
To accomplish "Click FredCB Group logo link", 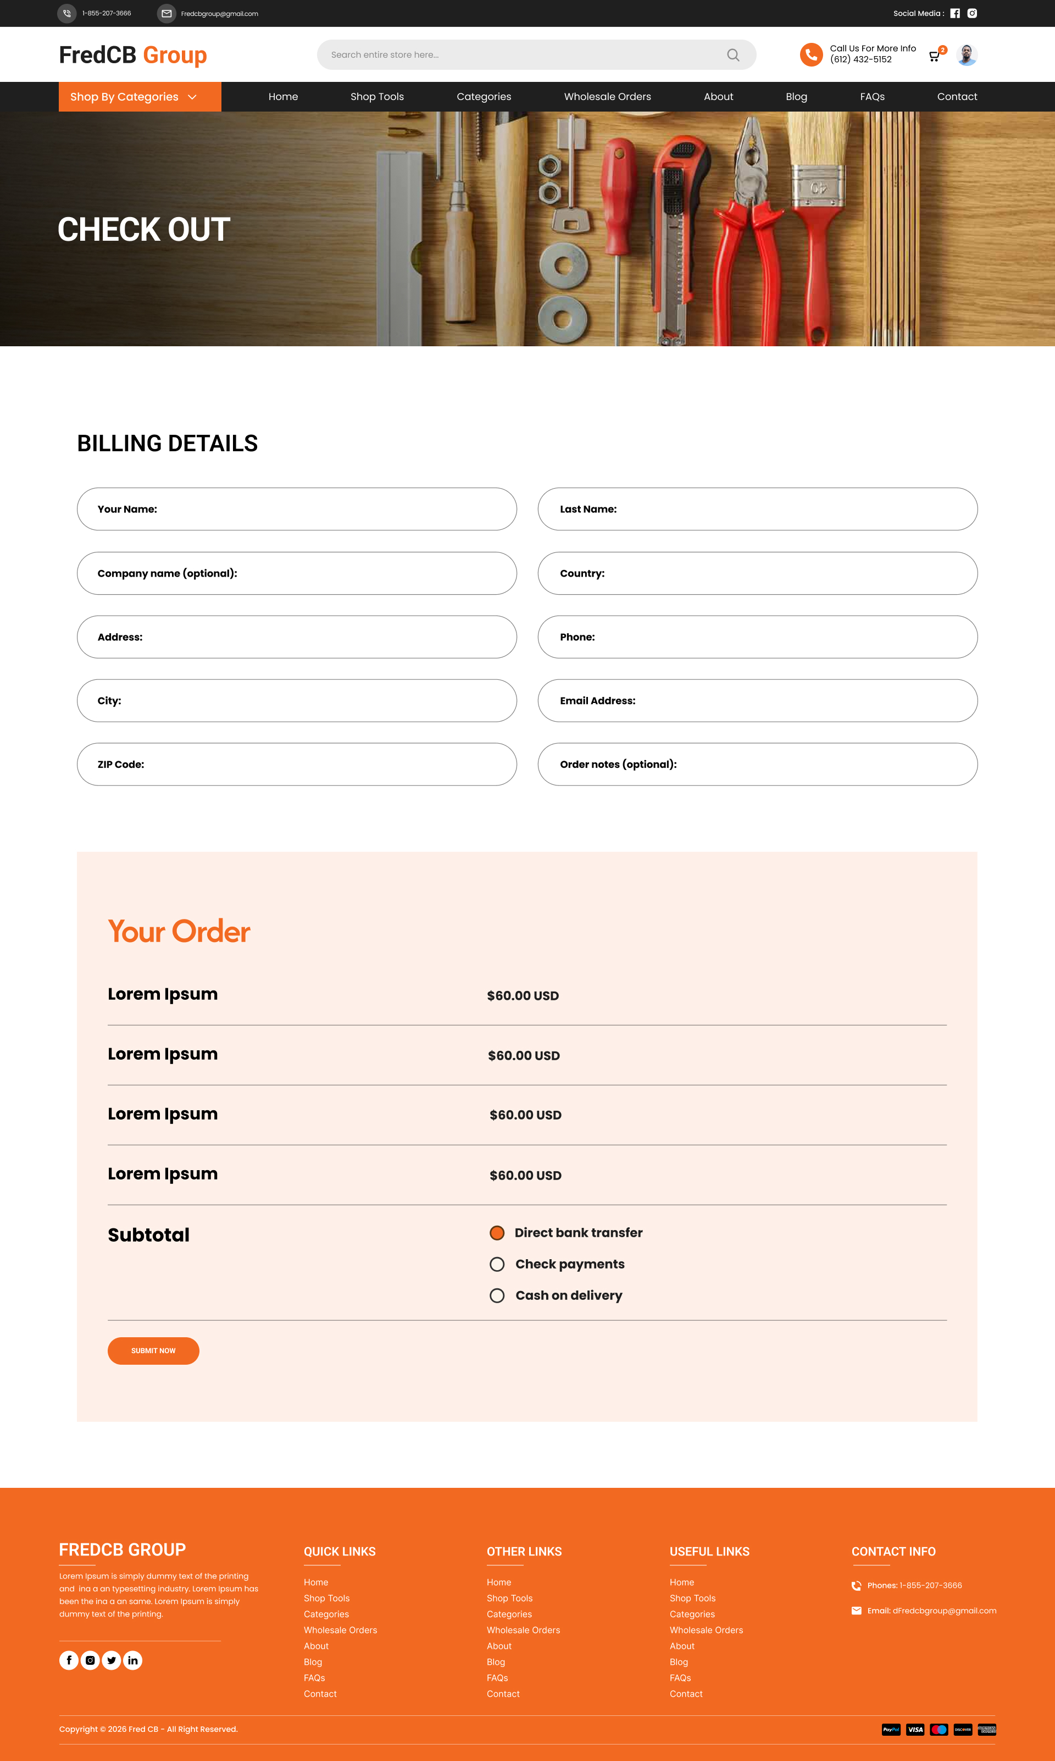I will point(133,55).
